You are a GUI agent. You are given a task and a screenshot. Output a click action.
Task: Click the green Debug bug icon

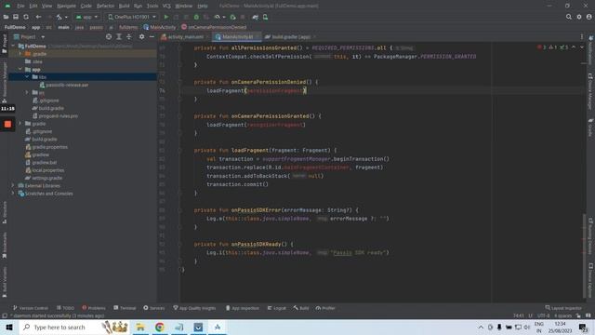coord(196,17)
